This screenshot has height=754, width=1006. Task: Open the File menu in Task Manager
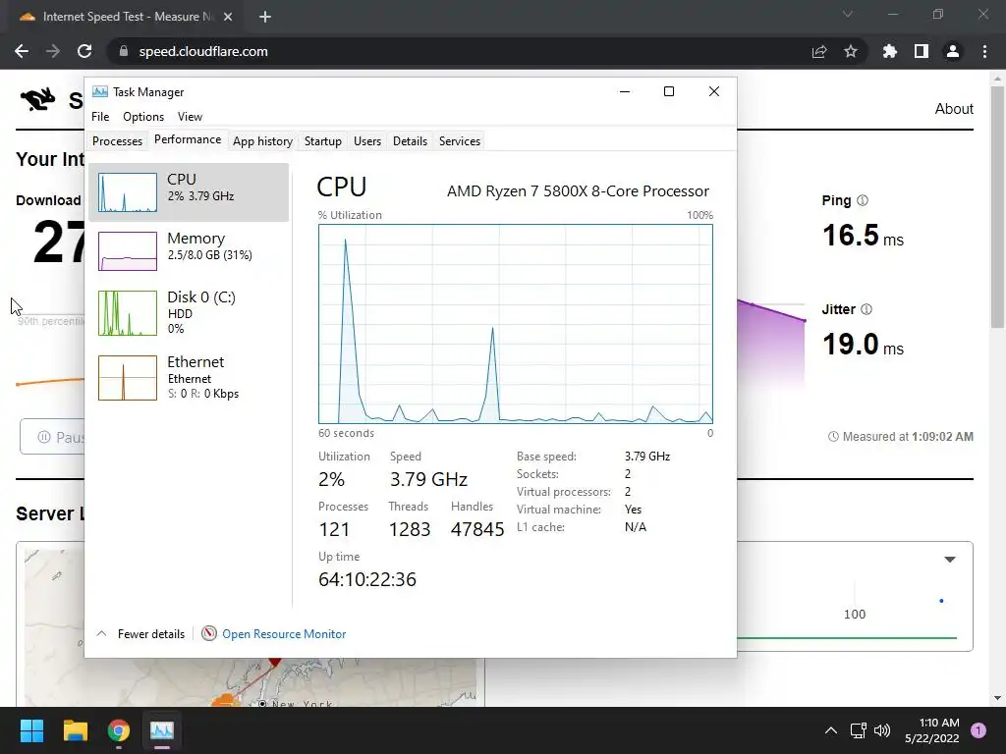[x=100, y=117]
